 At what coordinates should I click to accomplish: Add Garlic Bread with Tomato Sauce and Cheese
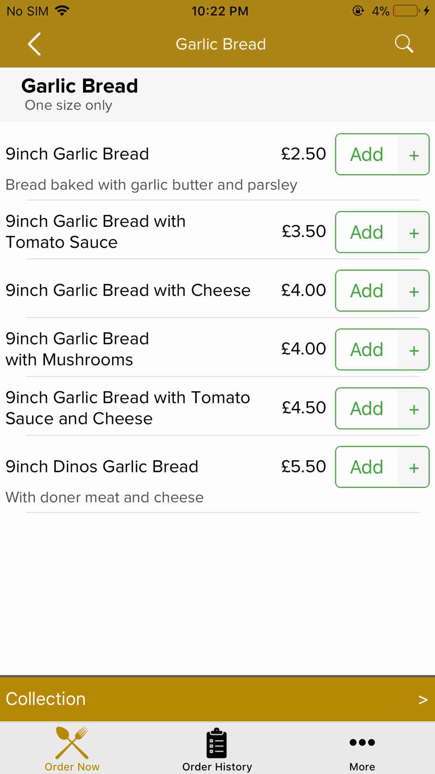click(x=367, y=408)
